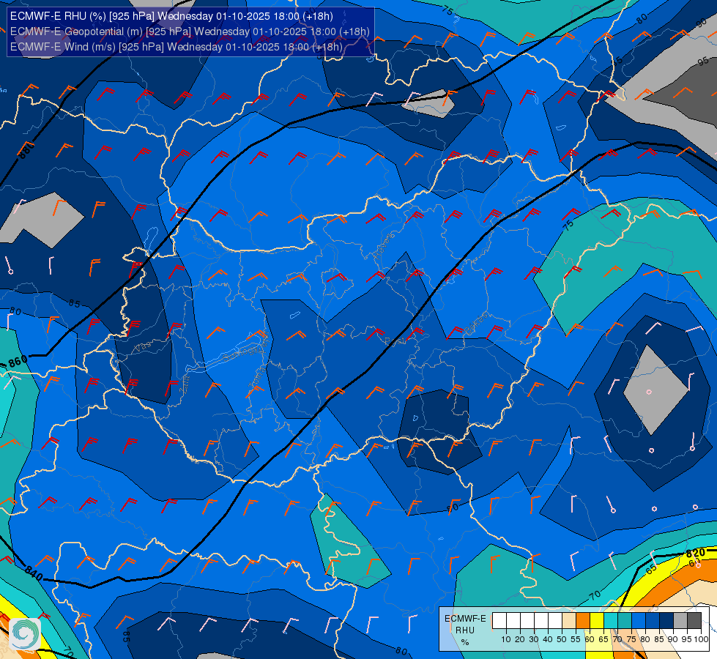Choose the medium blue 80-85 legend swatch
Image resolution: width=717 pixels, height=659 pixels.
click(x=653, y=621)
